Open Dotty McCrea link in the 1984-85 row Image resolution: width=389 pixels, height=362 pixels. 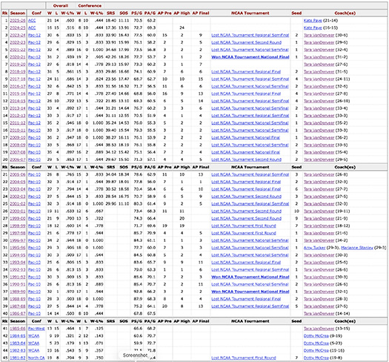[x=316, y=335]
